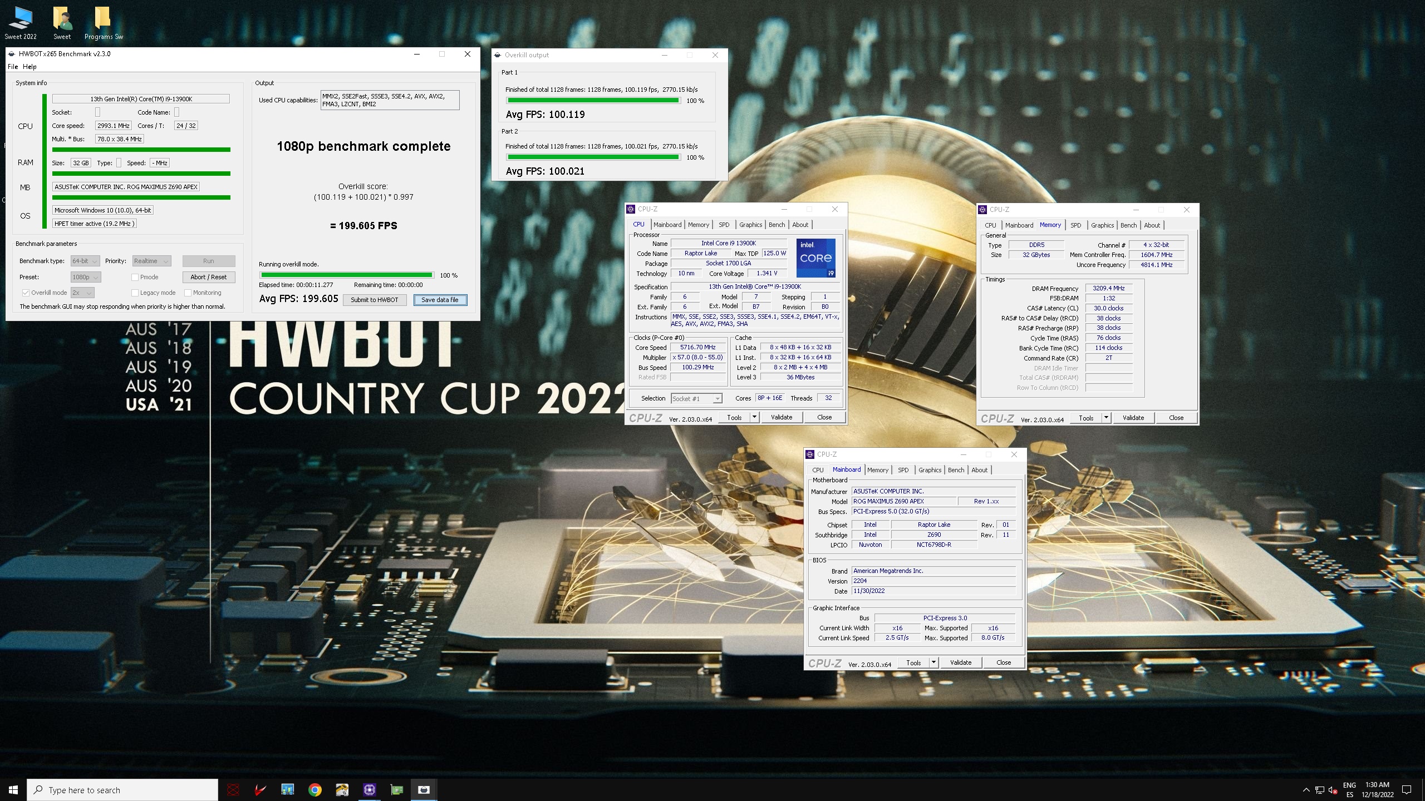Click the Overkill output window icon
The height and width of the screenshot is (801, 1425).
[x=498, y=55]
